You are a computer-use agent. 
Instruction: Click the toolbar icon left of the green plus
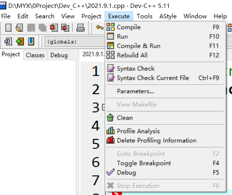pyautogui.click(x=8, y=41)
